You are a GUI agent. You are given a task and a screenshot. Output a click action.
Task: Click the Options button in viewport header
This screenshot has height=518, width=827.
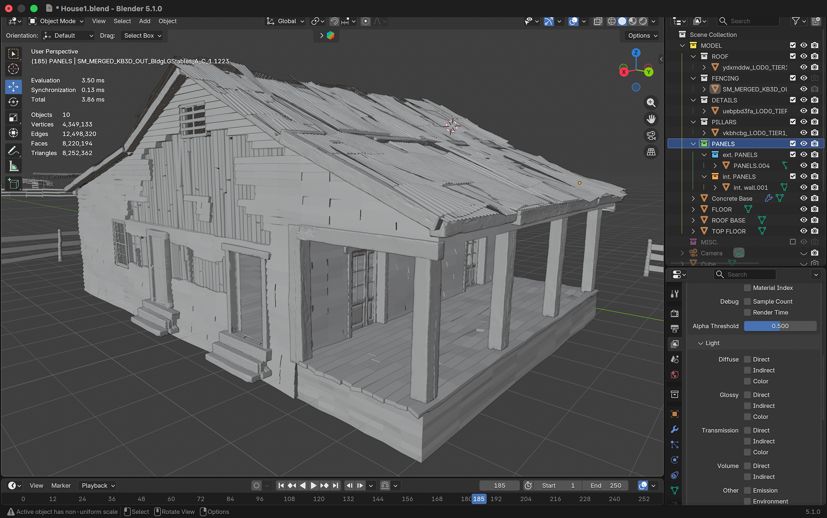coord(642,36)
